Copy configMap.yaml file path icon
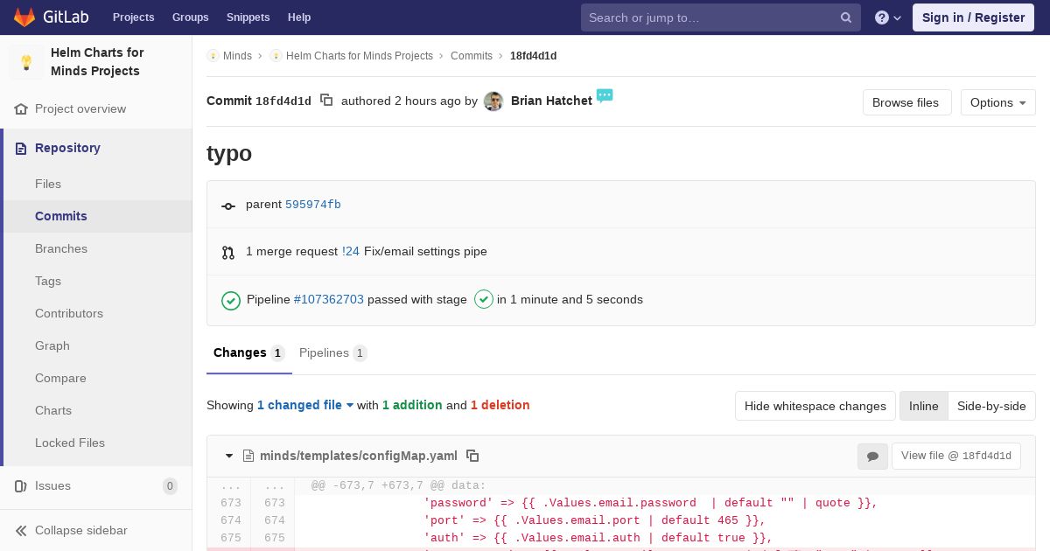The height and width of the screenshot is (551, 1050). pos(472,456)
